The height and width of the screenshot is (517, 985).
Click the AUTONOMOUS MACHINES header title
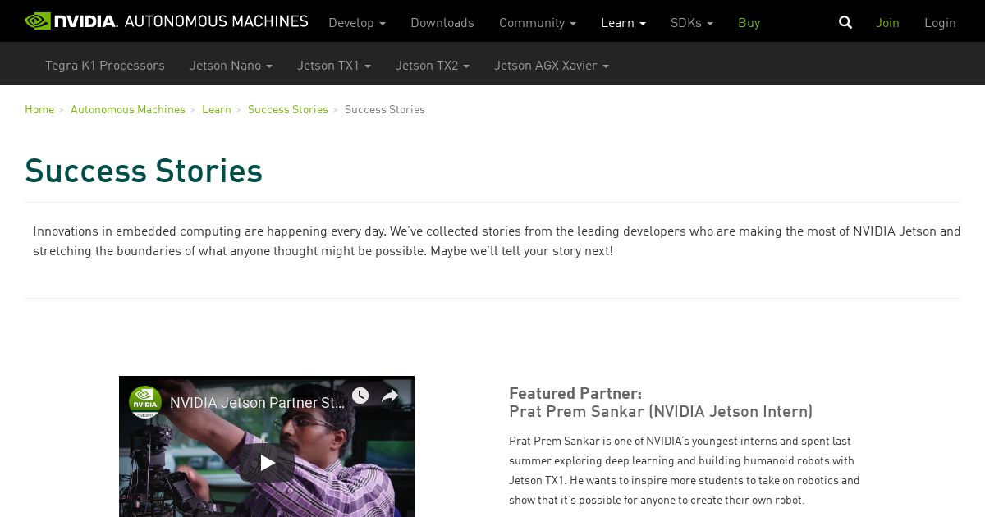click(x=217, y=21)
